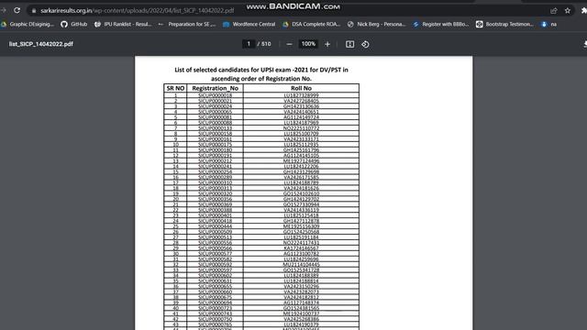The image size is (587, 330).
Task: Open the IPU Ranklist bookmark
Action: tap(123, 25)
